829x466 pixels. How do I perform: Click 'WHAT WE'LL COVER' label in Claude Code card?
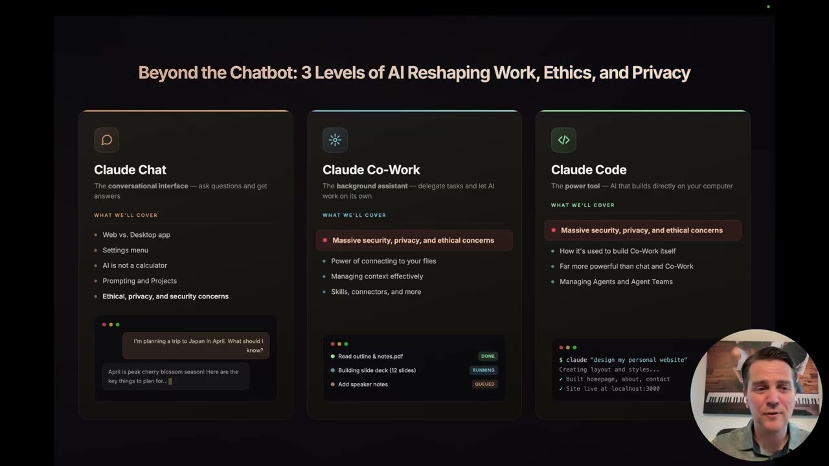pyautogui.click(x=583, y=205)
